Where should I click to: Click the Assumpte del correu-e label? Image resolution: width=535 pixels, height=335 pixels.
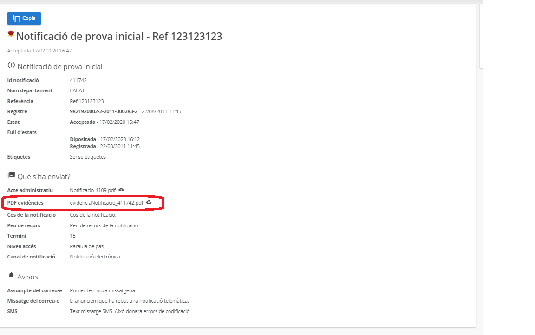click(x=34, y=291)
